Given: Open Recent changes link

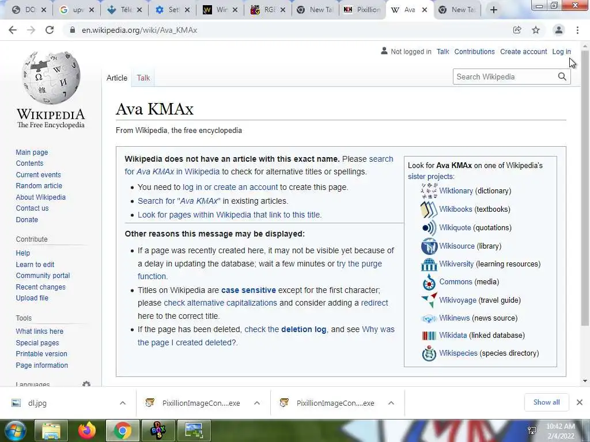Looking at the screenshot, I should (x=41, y=287).
